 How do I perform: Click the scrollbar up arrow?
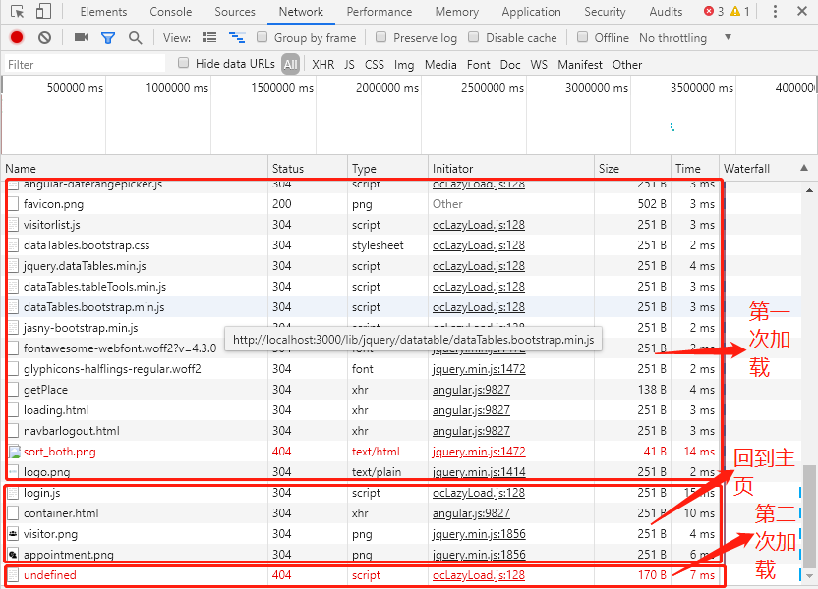(x=809, y=190)
